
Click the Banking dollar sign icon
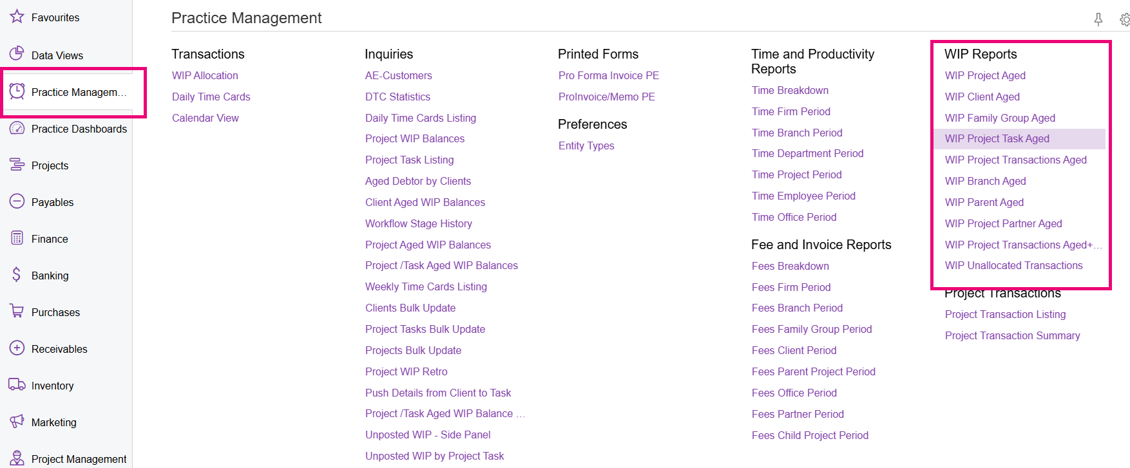pyautogui.click(x=17, y=275)
